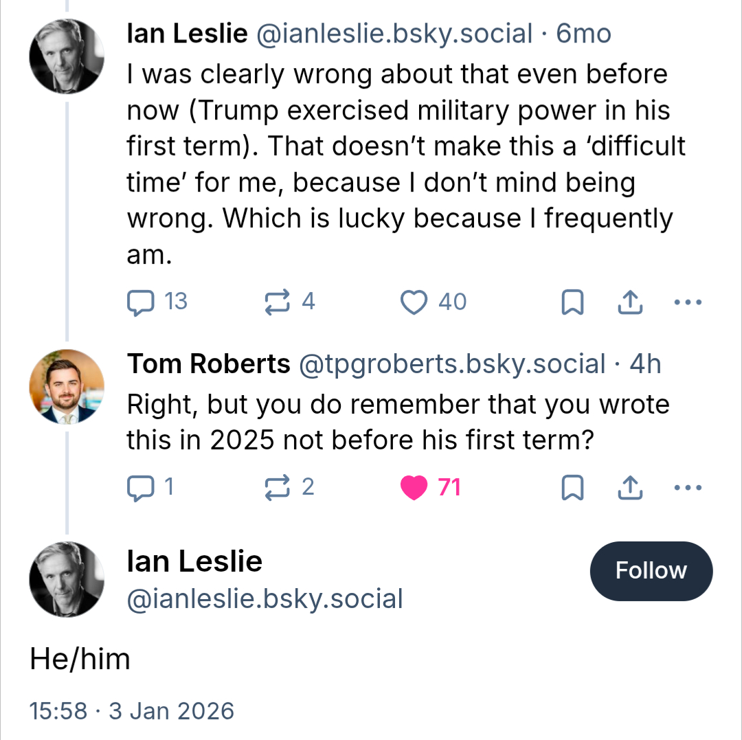Like Ian Leslie's post with 40 likes
Image resolution: width=742 pixels, height=740 pixels.
[414, 302]
